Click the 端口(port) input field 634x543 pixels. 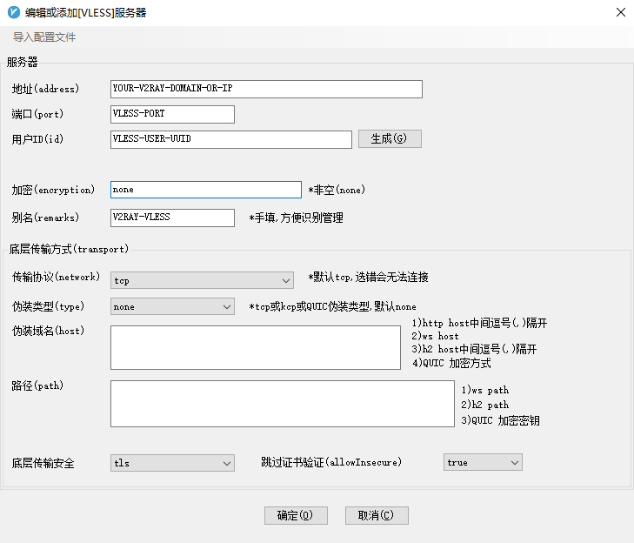coord(172,114)
